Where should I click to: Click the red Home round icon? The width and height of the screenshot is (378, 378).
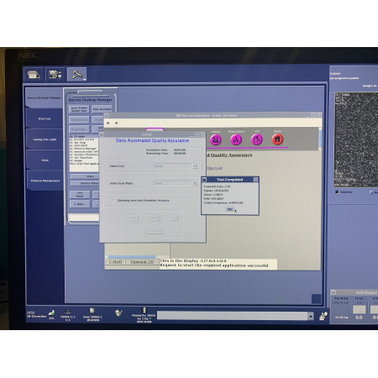click(277, 139)
